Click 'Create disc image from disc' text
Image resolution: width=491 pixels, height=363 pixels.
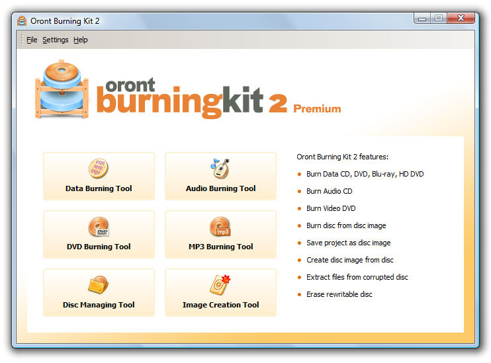tap(350, 260)
